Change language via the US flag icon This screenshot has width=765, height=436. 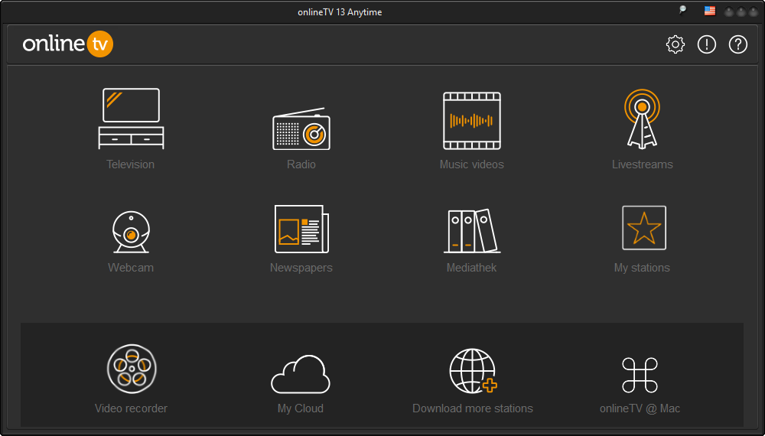pos(710,11)
